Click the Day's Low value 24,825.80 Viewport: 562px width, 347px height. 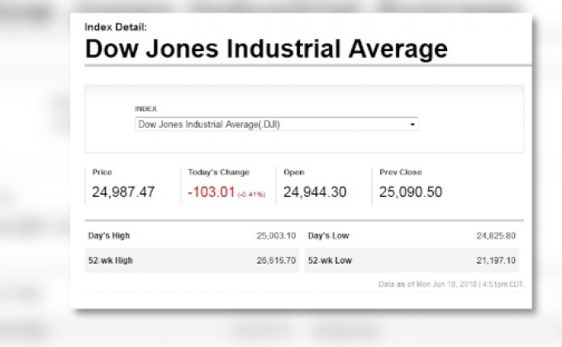(496, 235)
